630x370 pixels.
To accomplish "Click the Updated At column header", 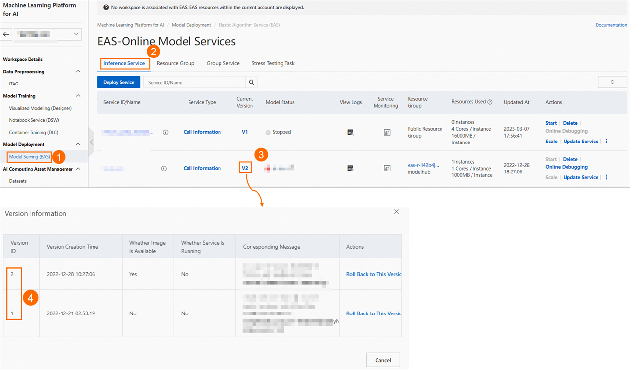I will click(517, 102).
